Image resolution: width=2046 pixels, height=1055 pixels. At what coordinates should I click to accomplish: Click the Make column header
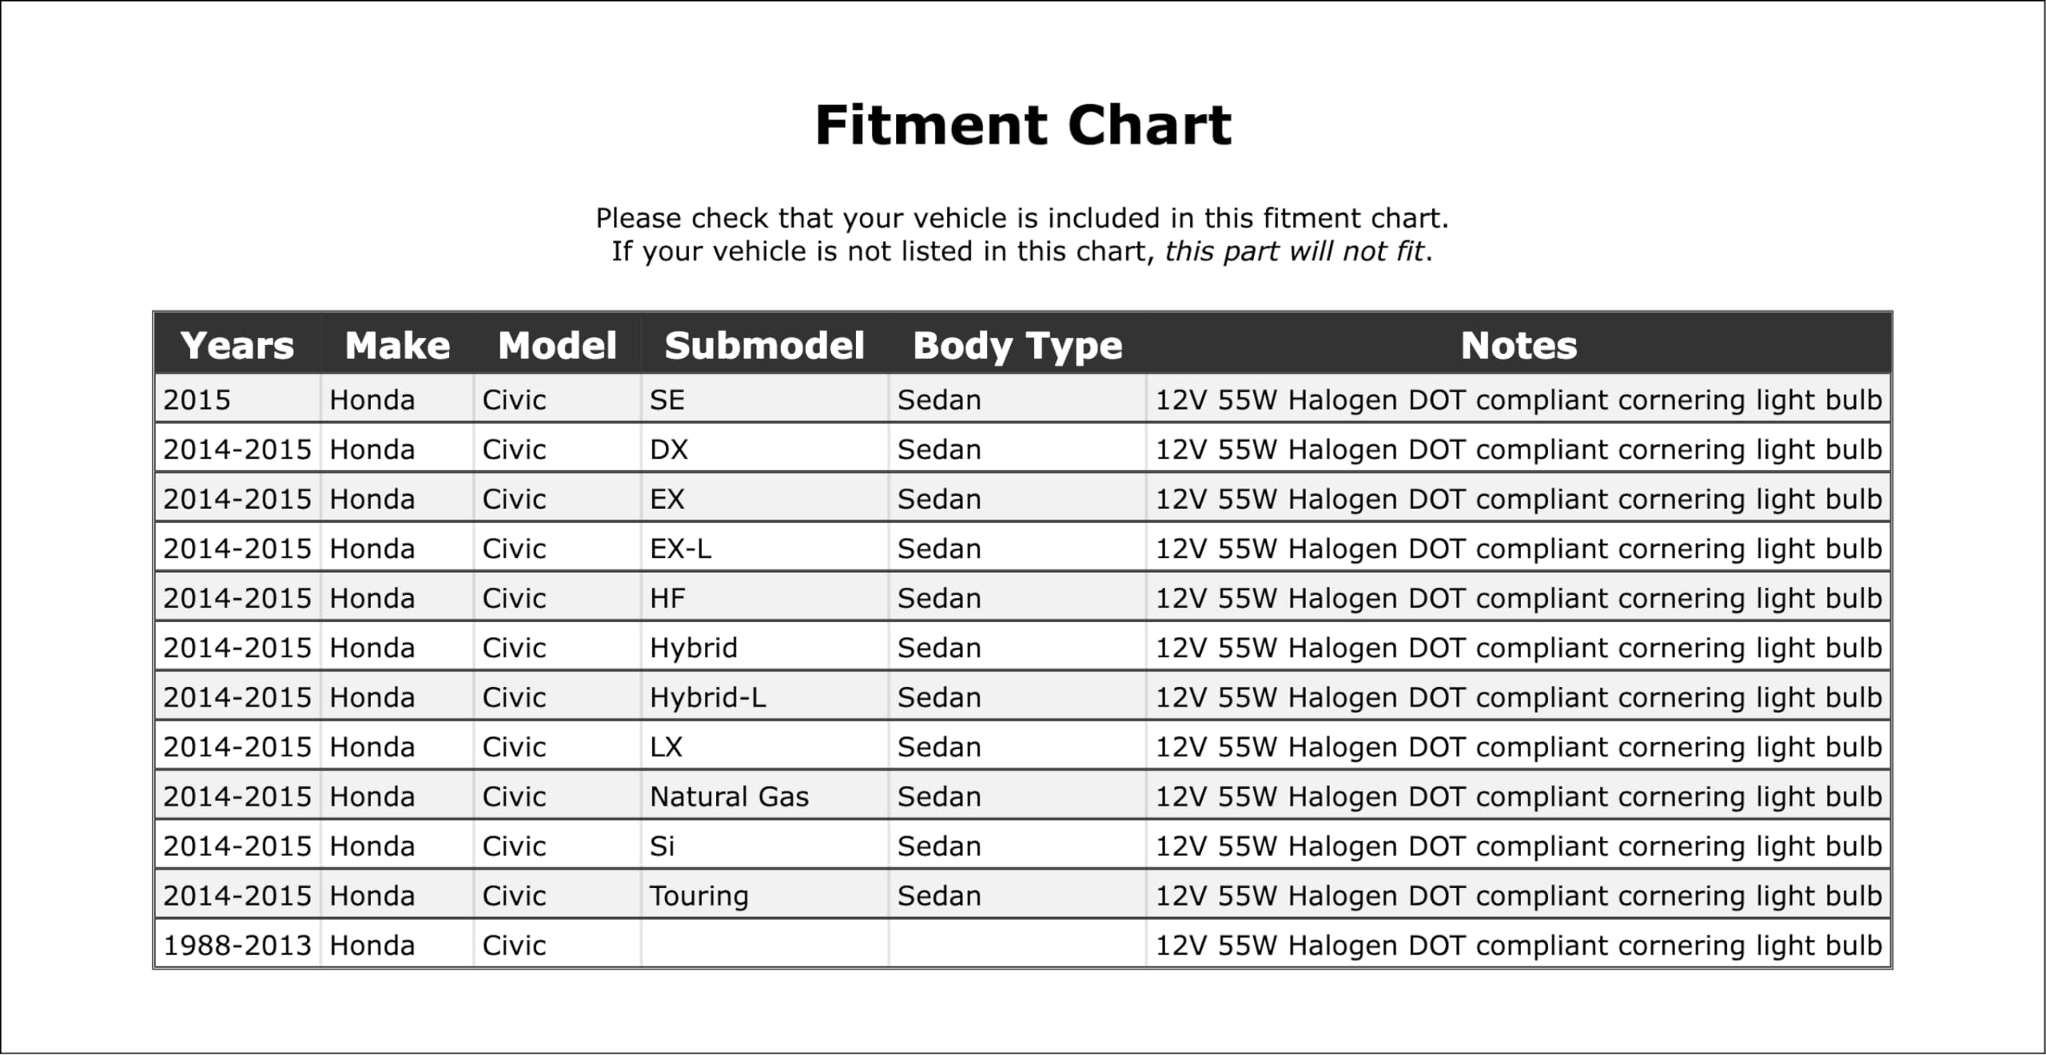(397, 346)
